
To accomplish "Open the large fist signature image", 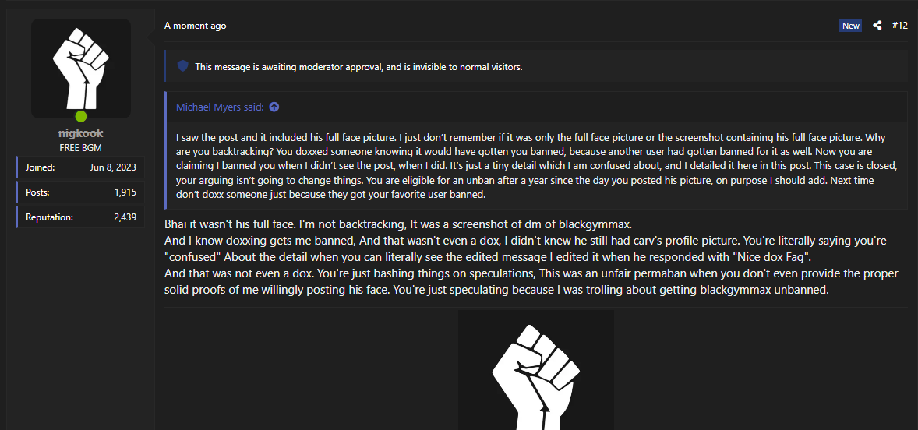I will click(x=535, y=370).
